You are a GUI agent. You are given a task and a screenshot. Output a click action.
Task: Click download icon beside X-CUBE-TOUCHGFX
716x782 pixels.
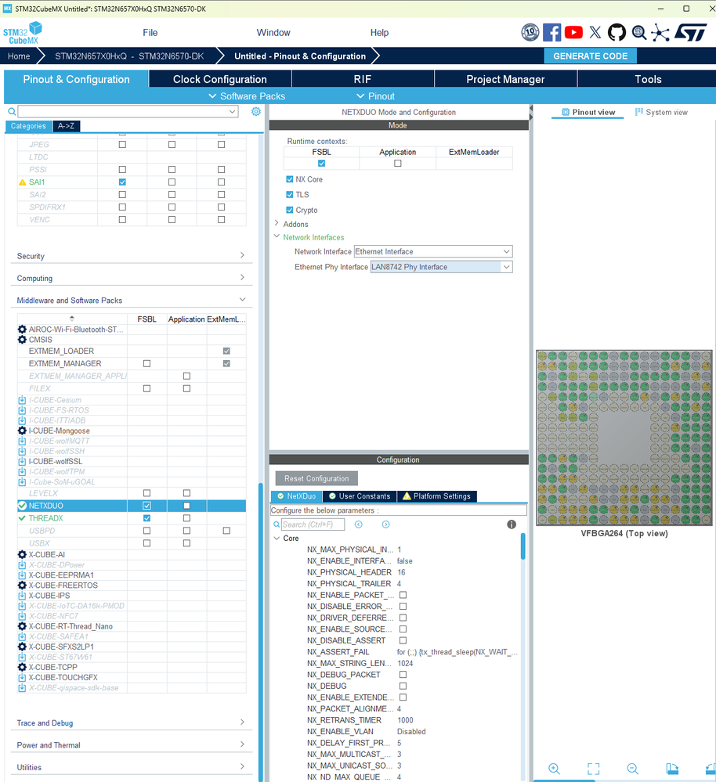[22, 677]
